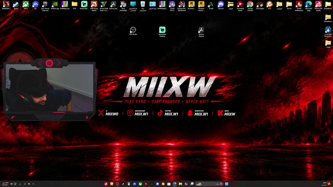Open the weather widget in the taskbar
Viewport: 333px width, 187px height.
click(326, 184)
